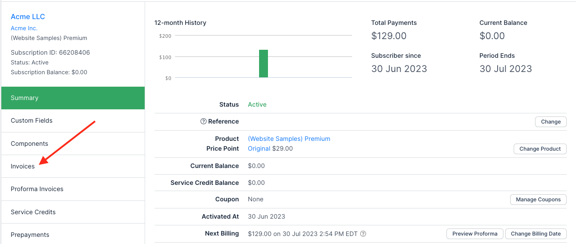Click the green bar in 12-month History chart
This screenshot has width=576, height=244.
[x=264, y=64]
